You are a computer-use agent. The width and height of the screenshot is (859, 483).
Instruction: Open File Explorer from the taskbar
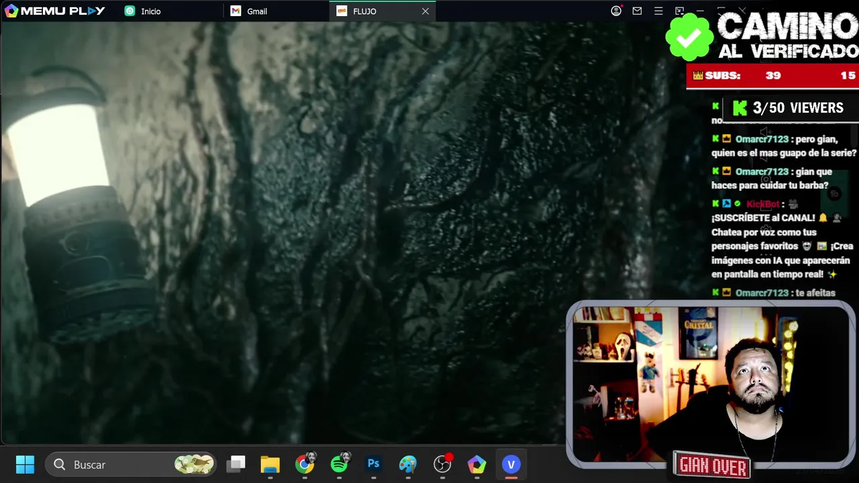270,464
